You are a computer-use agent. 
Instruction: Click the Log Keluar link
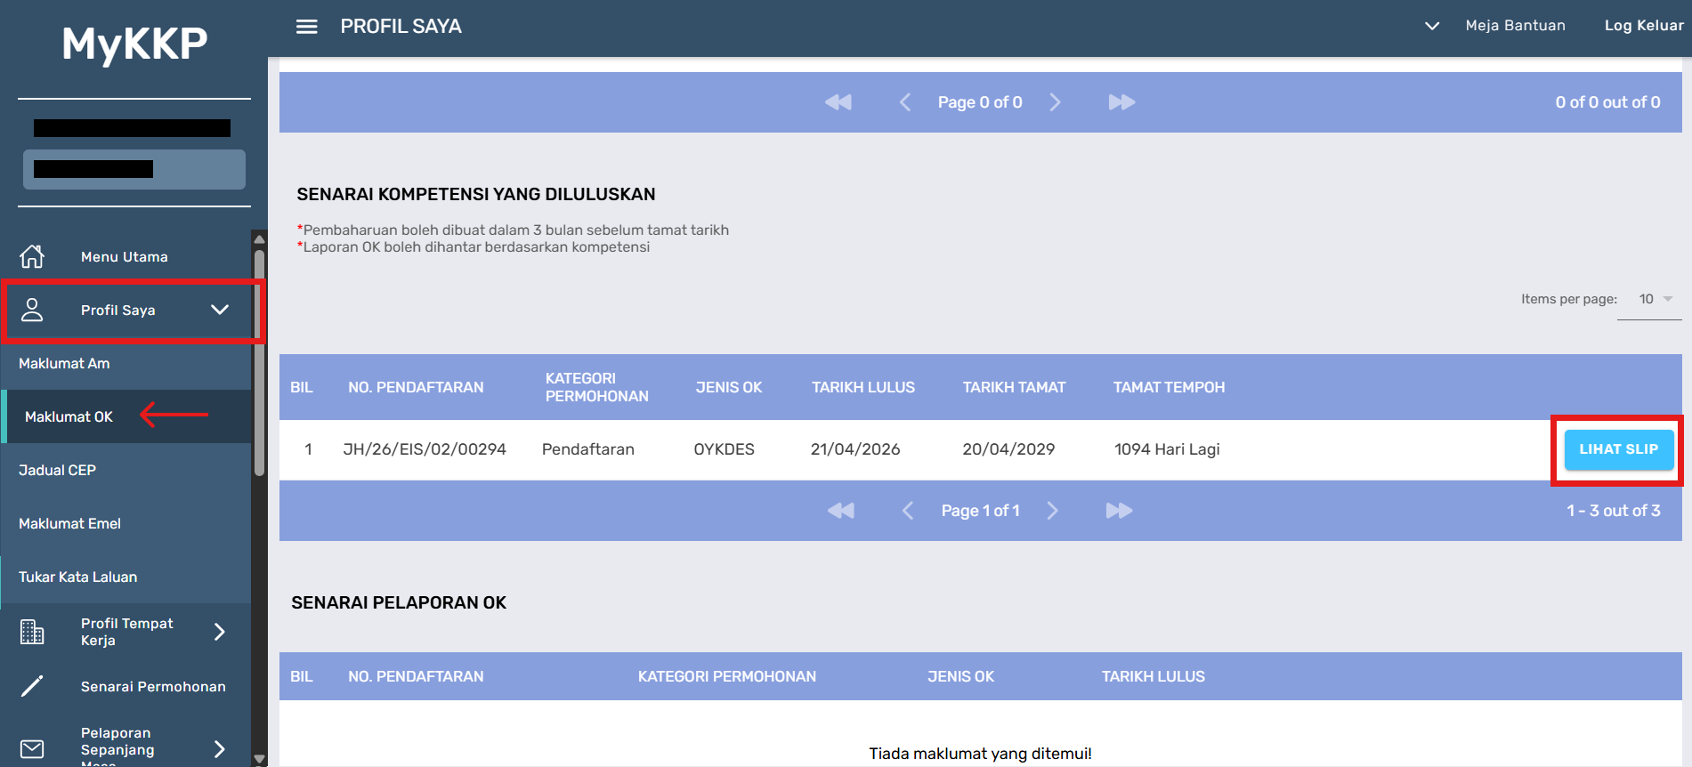(x=1643, y=26)
